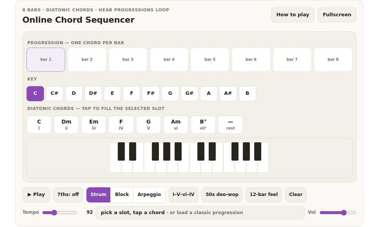379x227 pixels.
Task: Enter Fullscreen mode
Action: click(337, 15)
